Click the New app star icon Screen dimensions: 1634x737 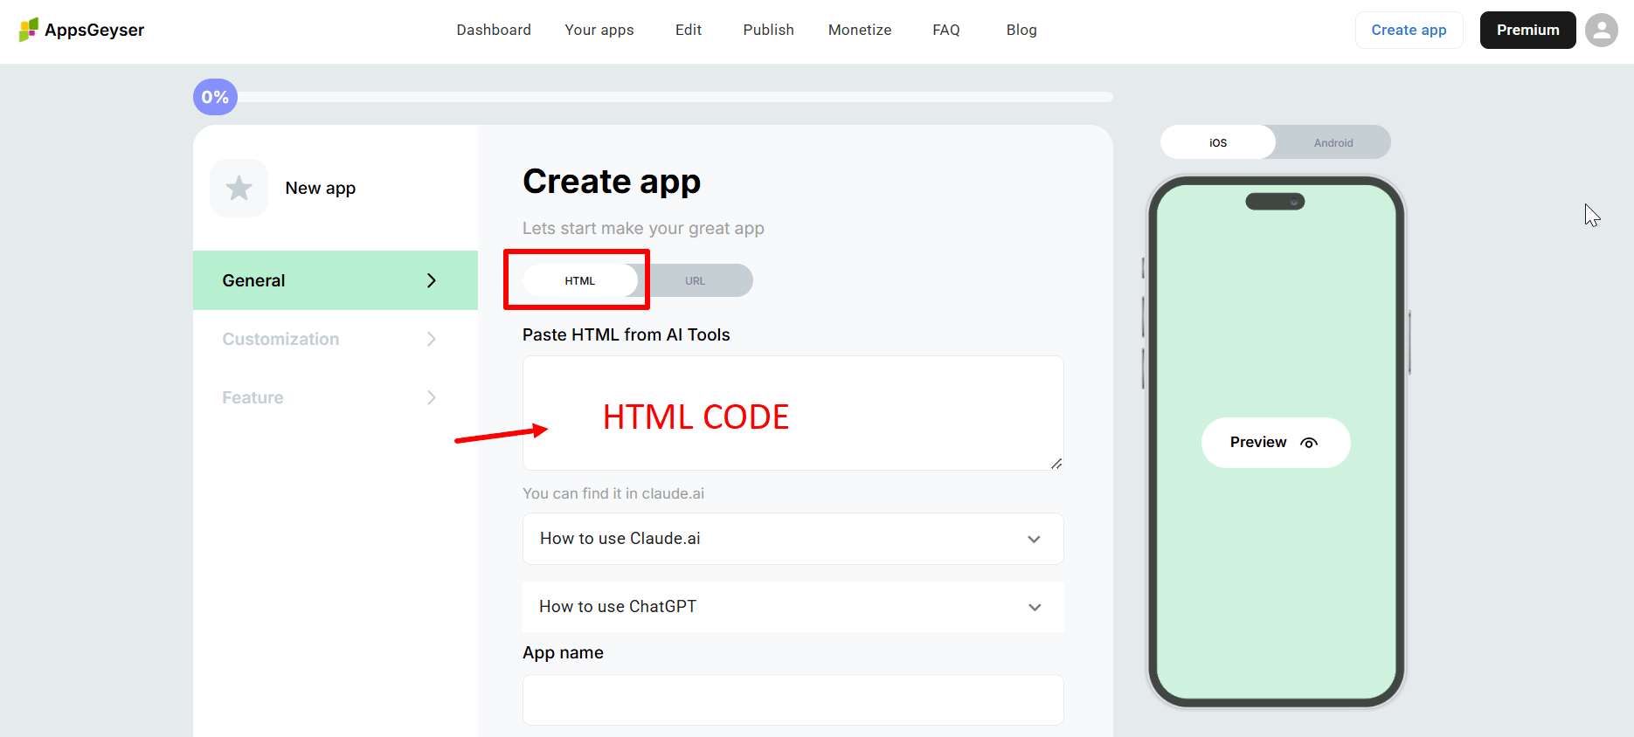coord(239,188)
